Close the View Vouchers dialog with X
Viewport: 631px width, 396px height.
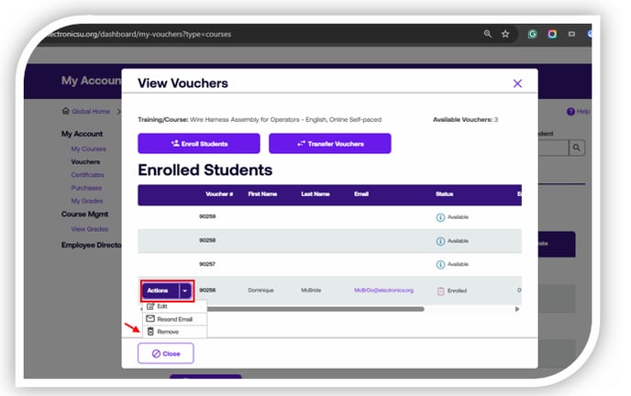517,83
